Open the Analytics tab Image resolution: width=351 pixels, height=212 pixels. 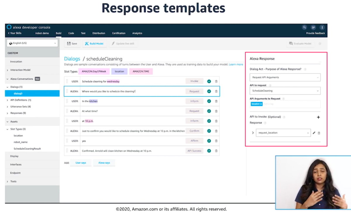pos(137,33)
